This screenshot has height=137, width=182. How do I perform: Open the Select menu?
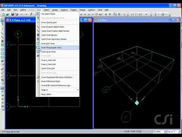[x=47, y=10]
